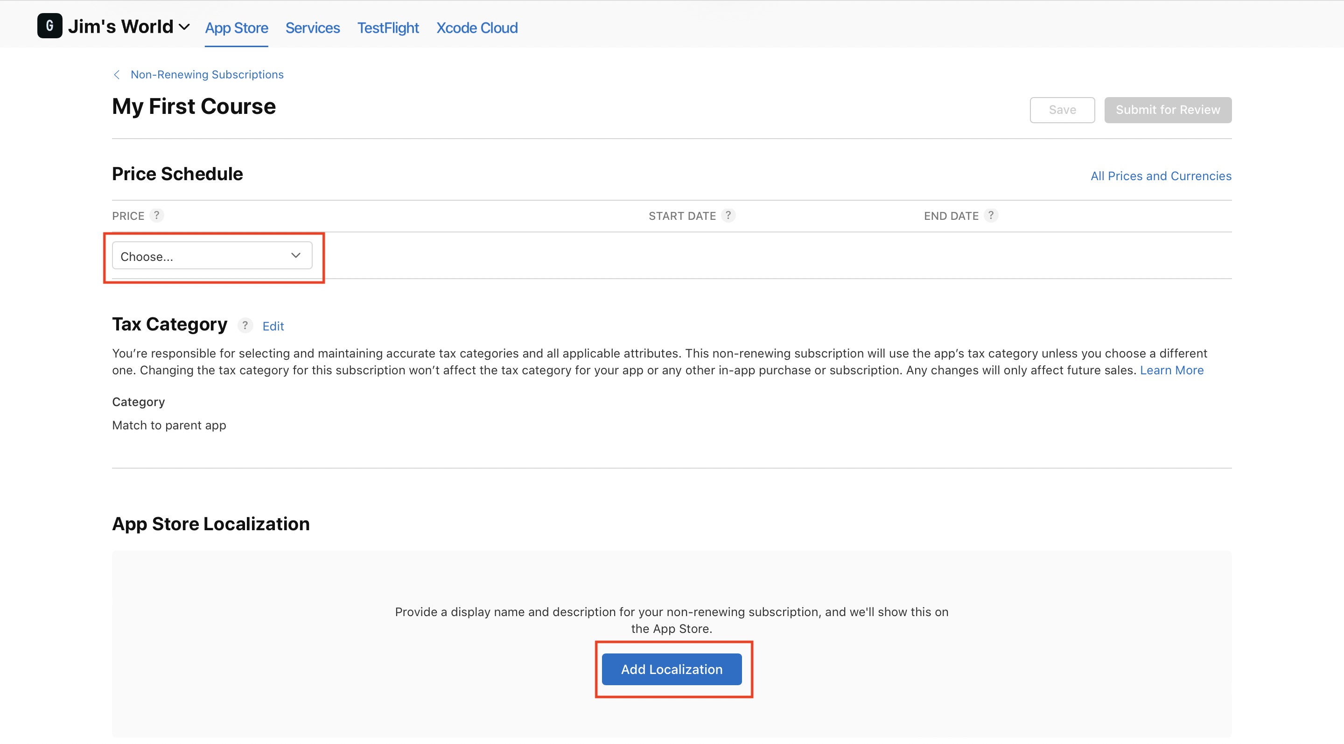Click the Tax Category help icon
This screenshot has width=1344, height=744.
pos(245,325)
